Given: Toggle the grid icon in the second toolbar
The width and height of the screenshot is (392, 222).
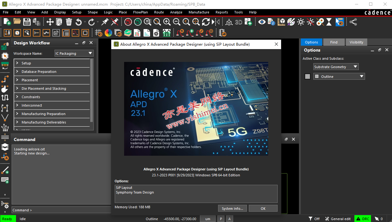Looking at the screenshot, I should pos(98,33).
